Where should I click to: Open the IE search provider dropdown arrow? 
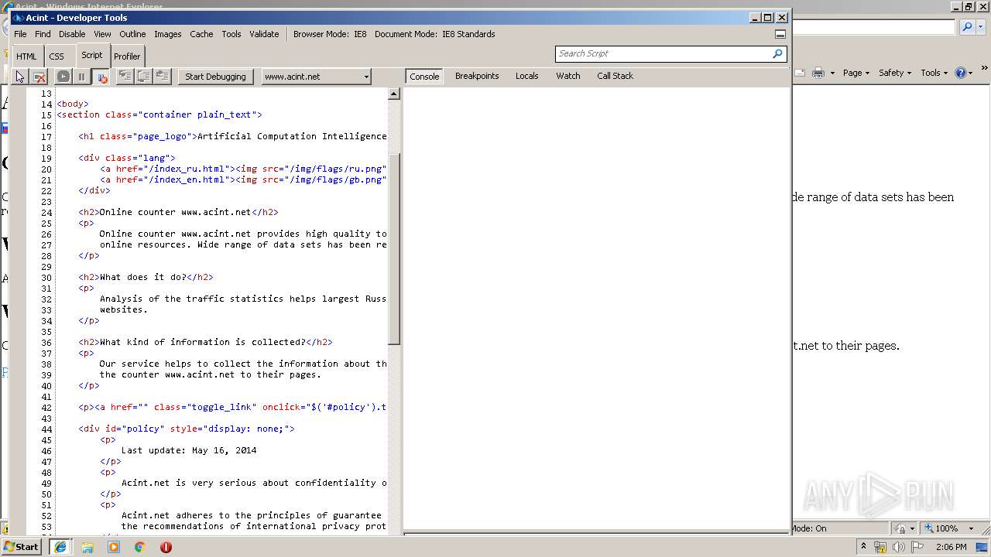click(x=982, y=27)
